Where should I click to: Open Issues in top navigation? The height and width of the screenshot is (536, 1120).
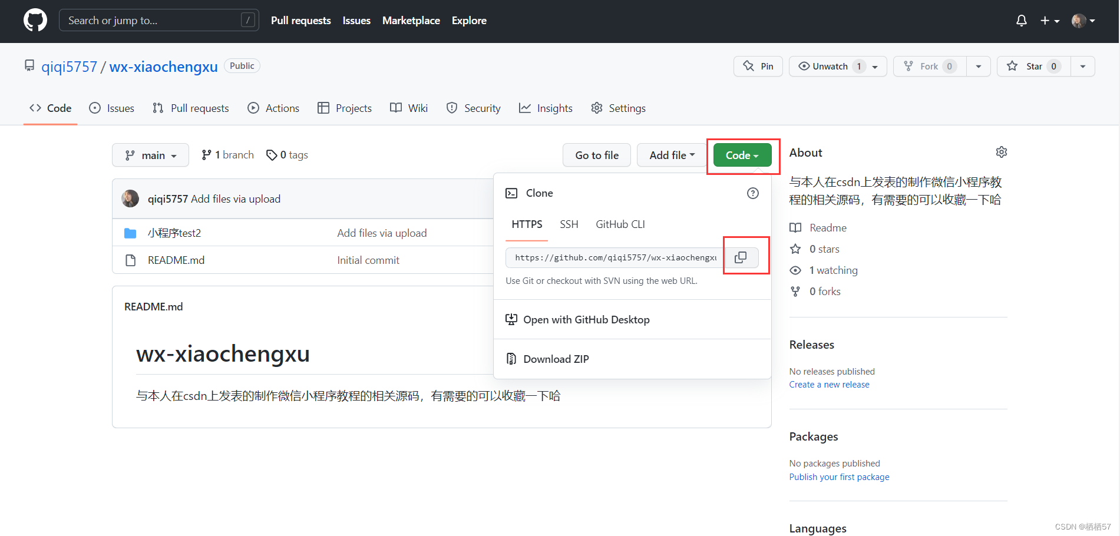point(356,21)
